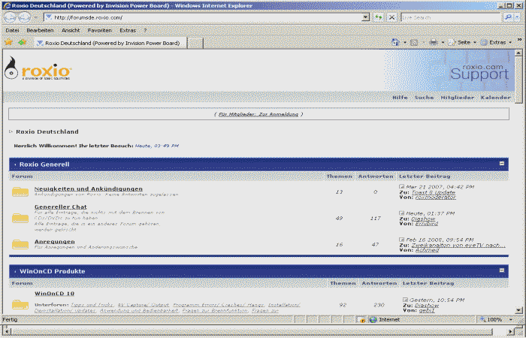Click the Favorites Center star icon

8,43
